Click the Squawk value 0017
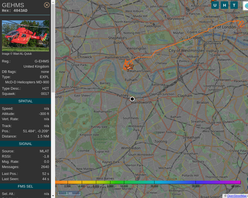 tap(45, 94)
